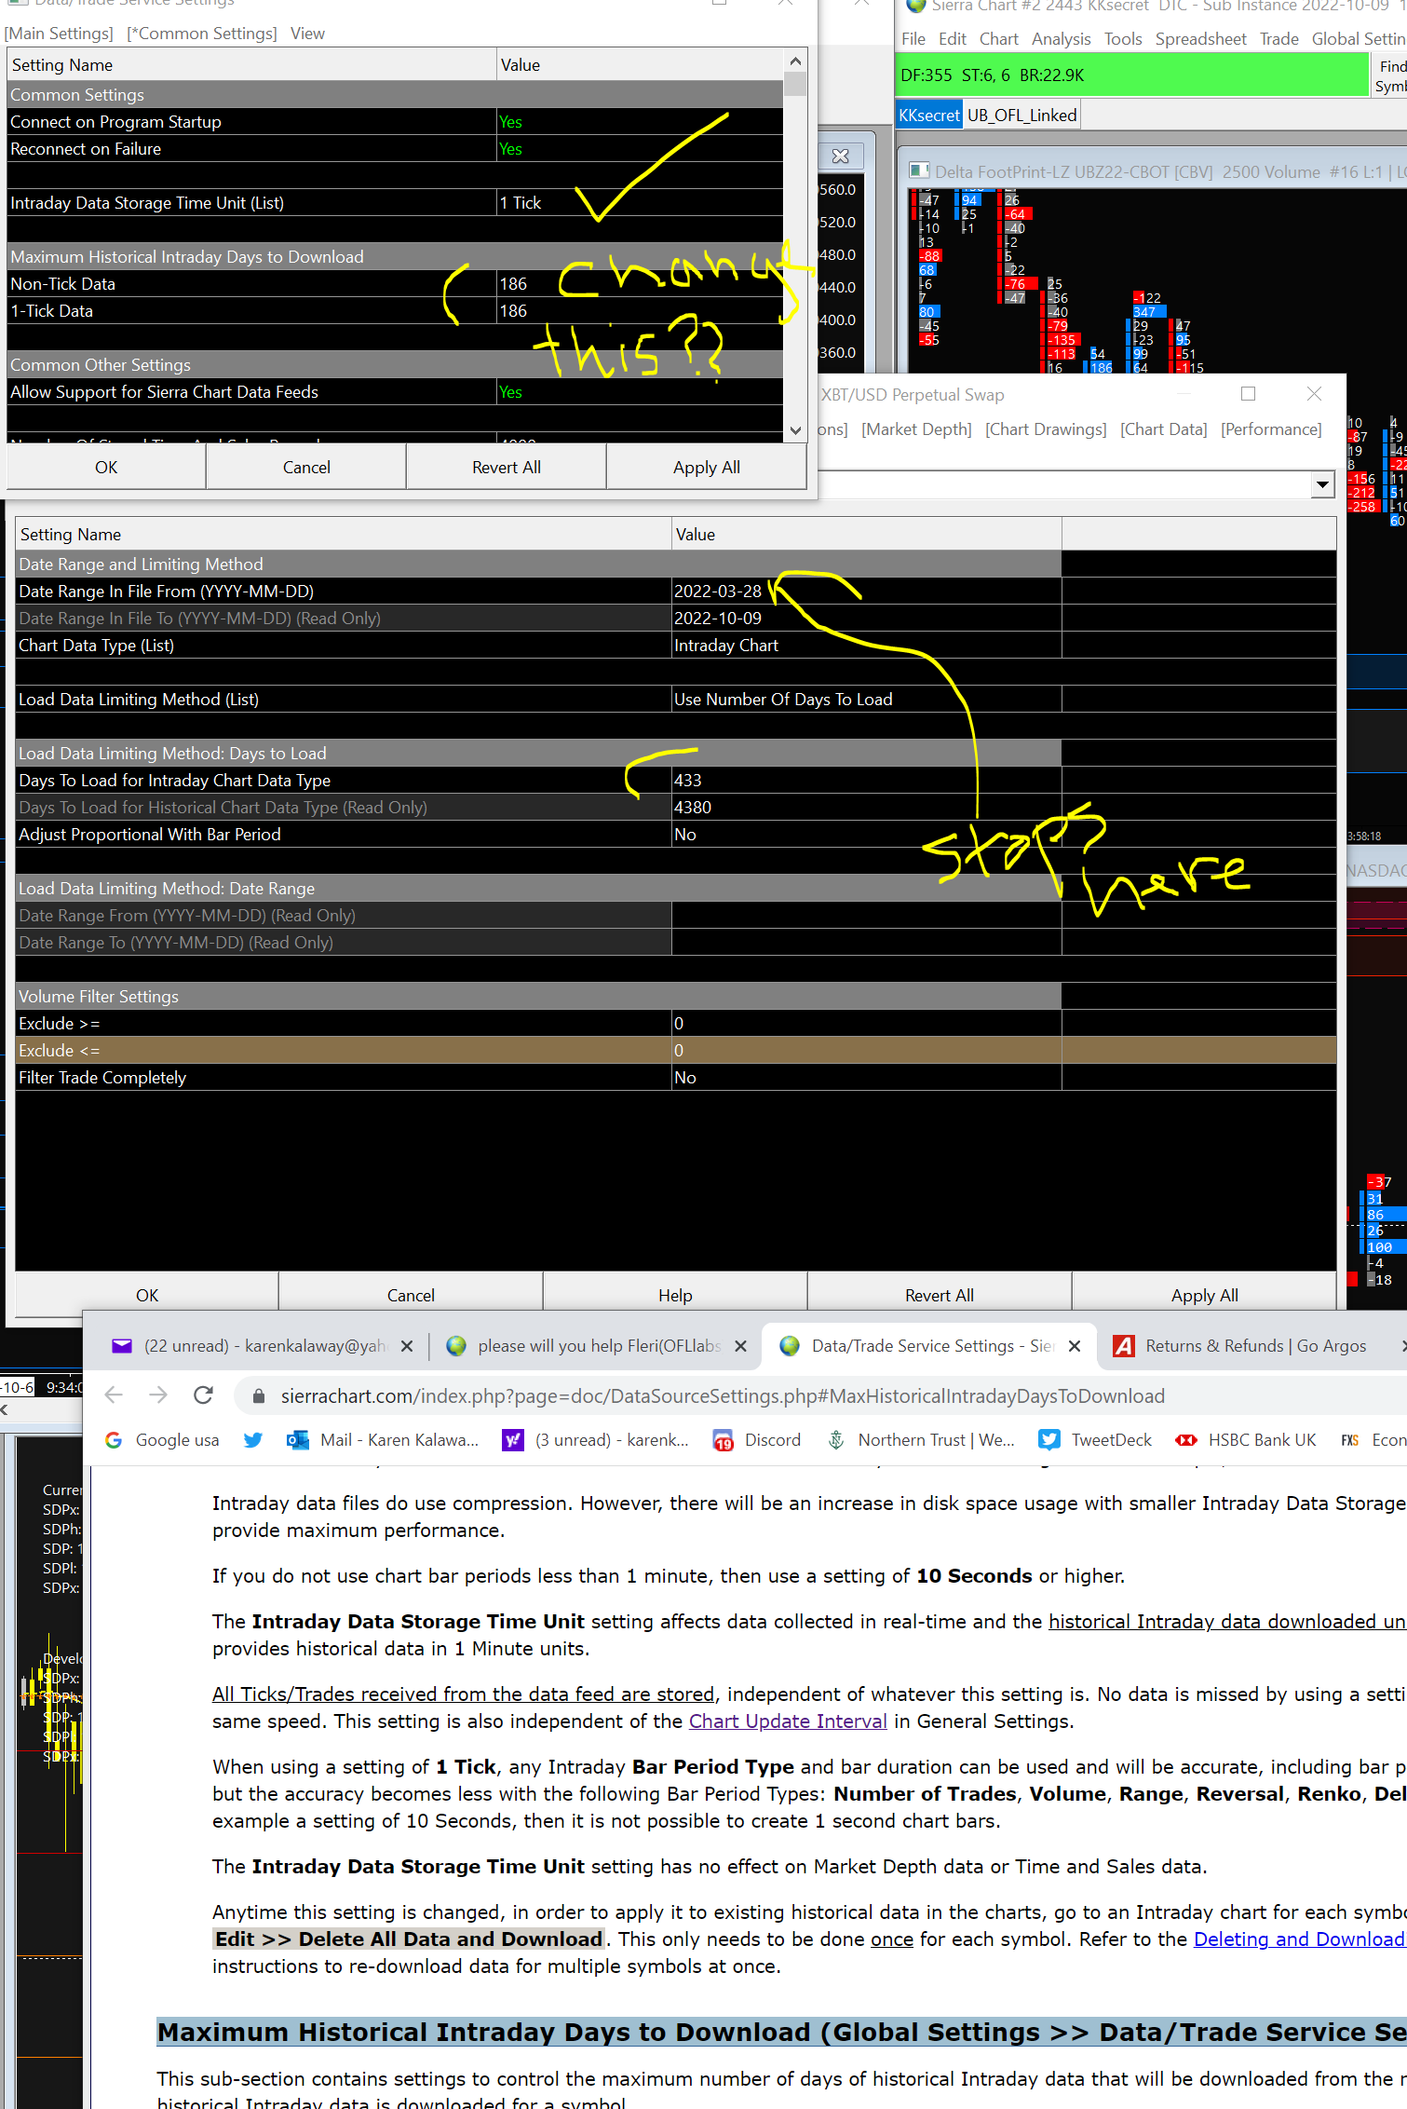Image resolution: width=1407 pixels, height=2109 pixels.
Task: Open Sierra Chart's Trade menu
Action: (1279, 39)
